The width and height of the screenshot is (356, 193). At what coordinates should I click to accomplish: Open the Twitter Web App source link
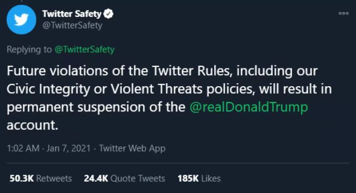click(x=132, y=149)
